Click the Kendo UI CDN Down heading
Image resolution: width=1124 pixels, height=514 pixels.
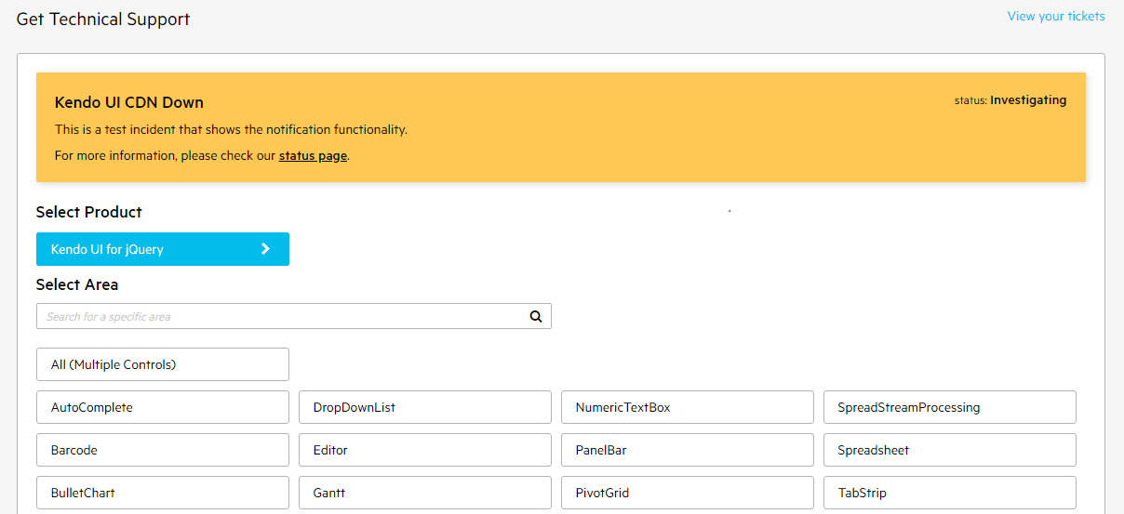[129, 102]
